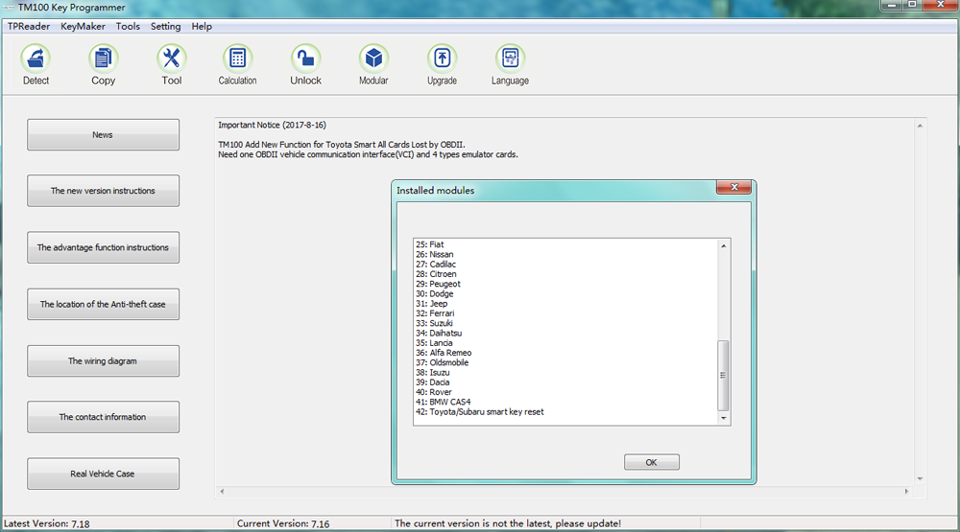Screen dimensions: 960x532
Task: Select module row 40: Rover
Action: [434, 392]
